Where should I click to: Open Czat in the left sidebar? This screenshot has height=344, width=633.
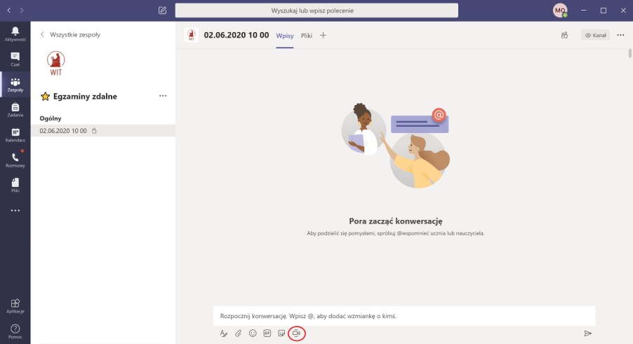click(x=15, y=60)
